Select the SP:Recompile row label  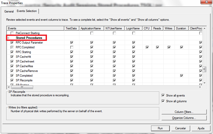[24, 80]
